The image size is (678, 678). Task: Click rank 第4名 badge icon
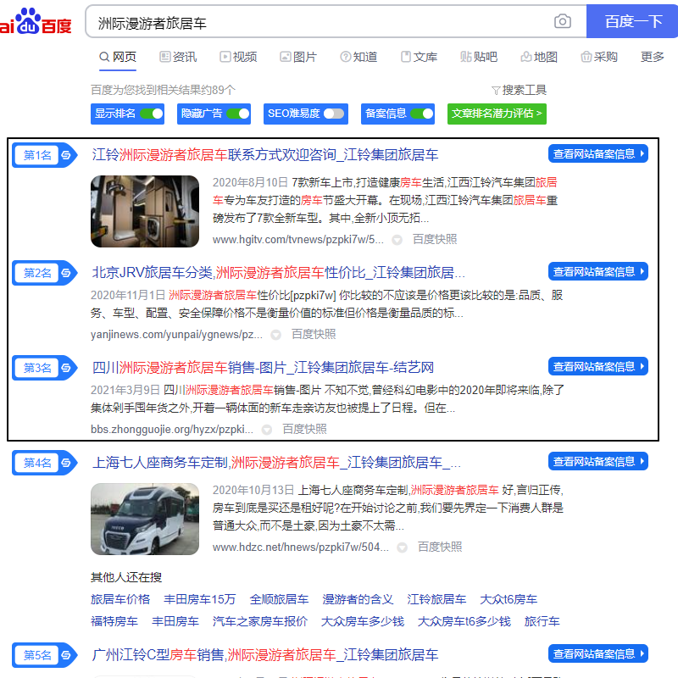[x=45, y=463]
